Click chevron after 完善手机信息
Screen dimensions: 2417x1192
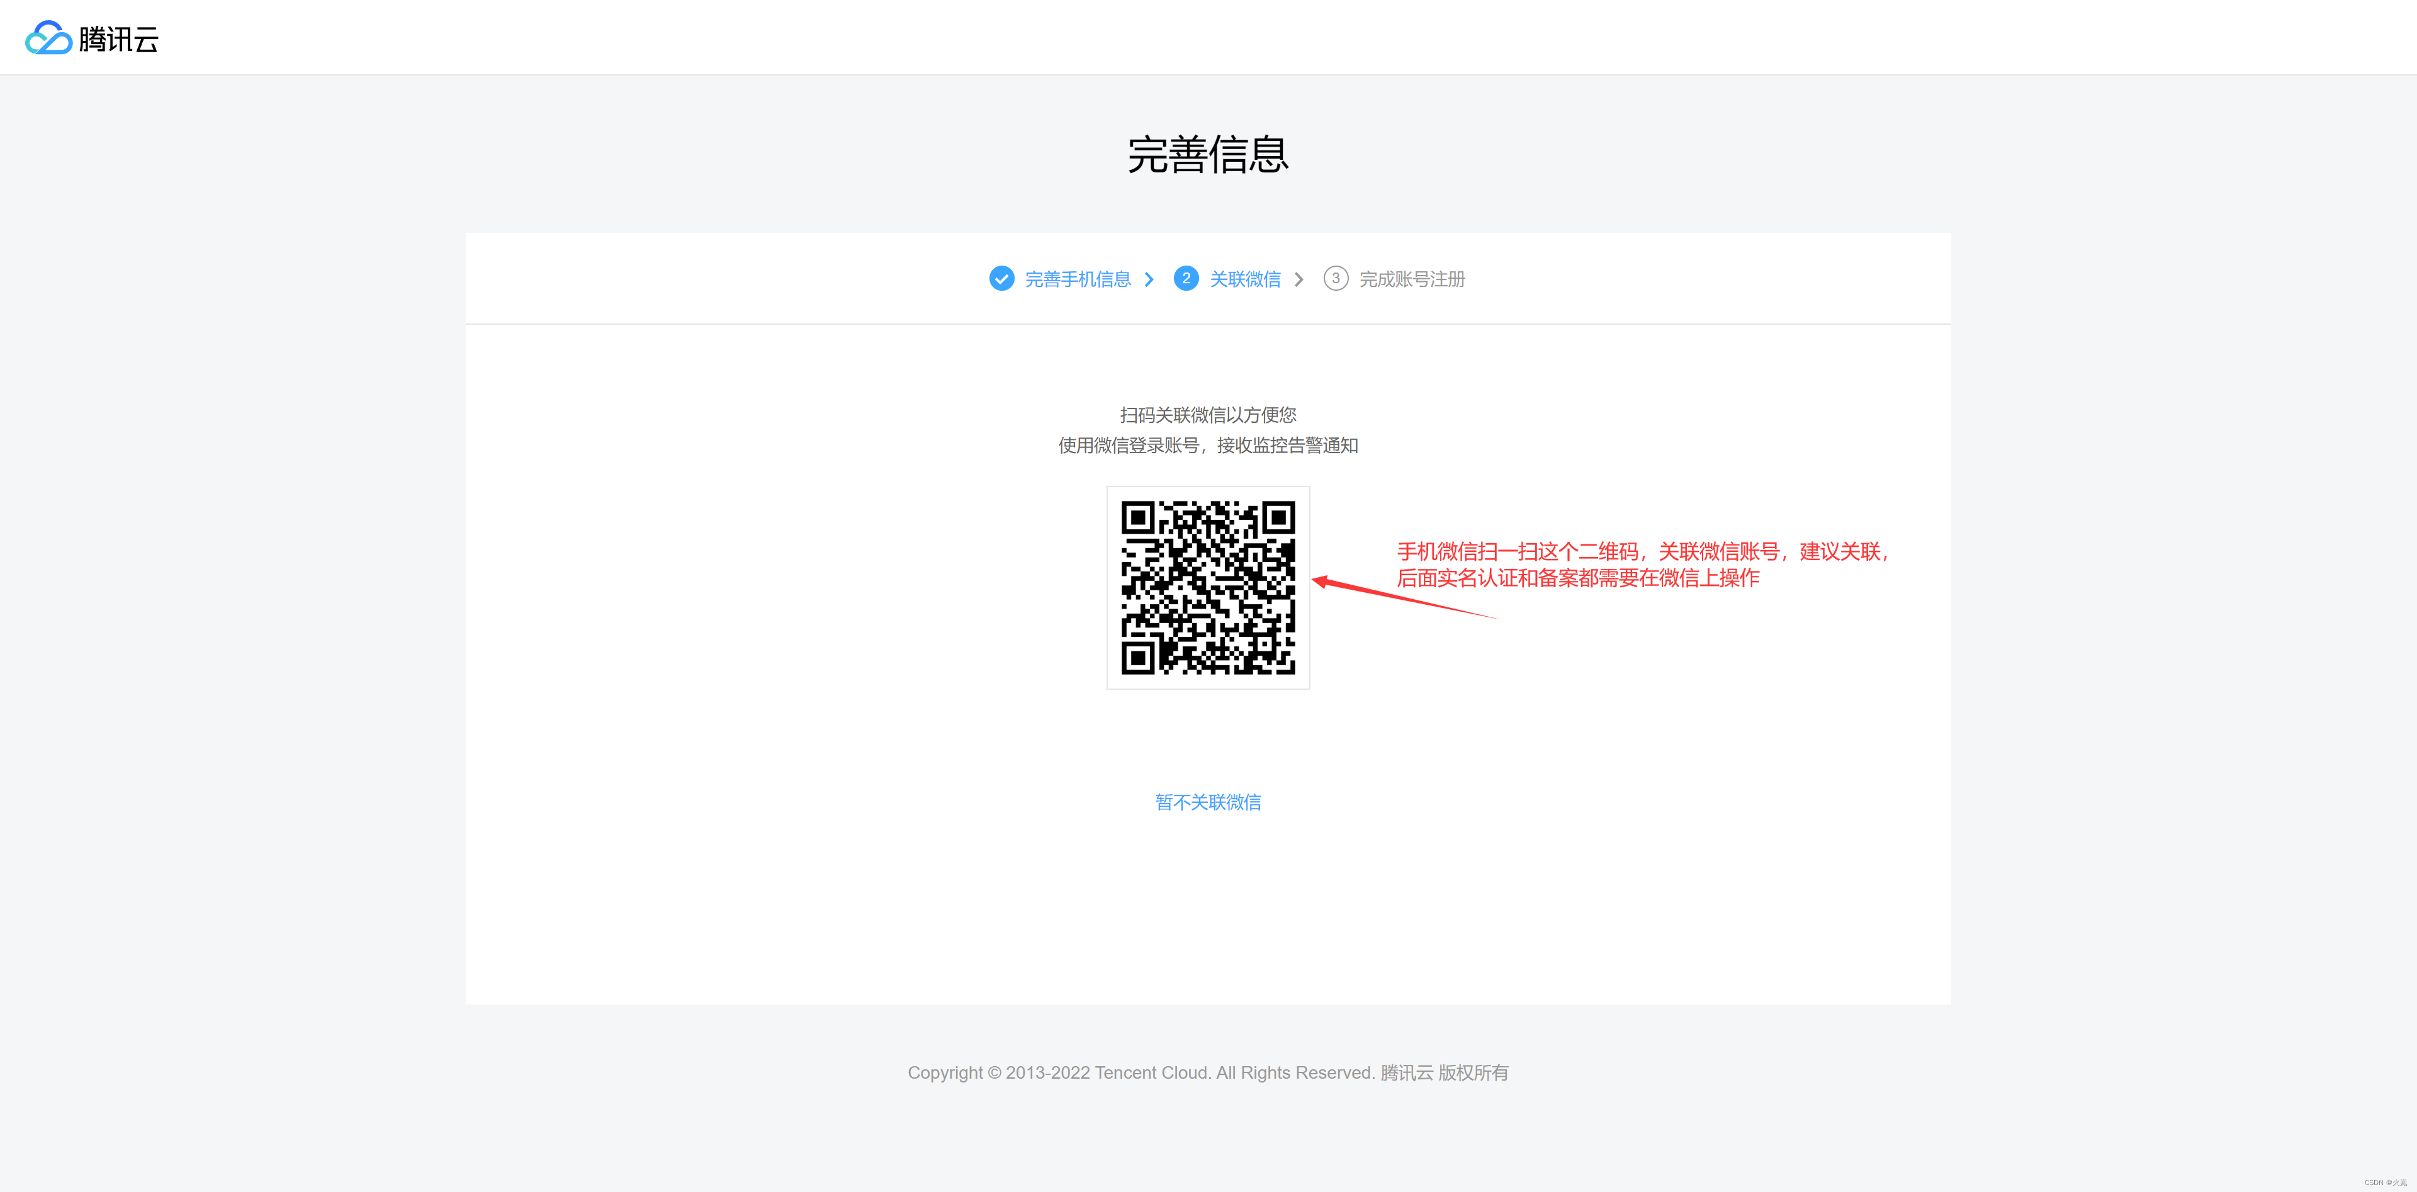coord(1149,279)
